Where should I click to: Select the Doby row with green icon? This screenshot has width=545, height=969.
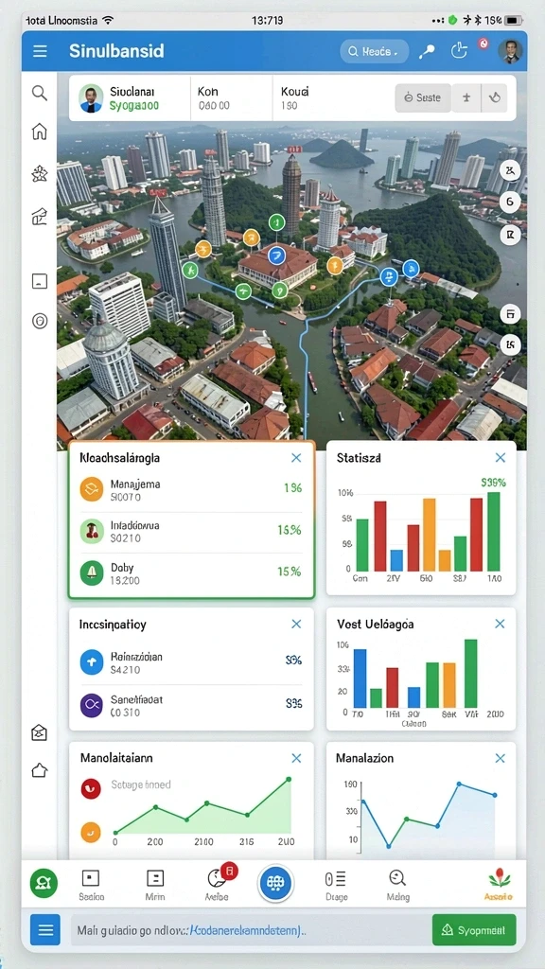(x=191, y=573)
